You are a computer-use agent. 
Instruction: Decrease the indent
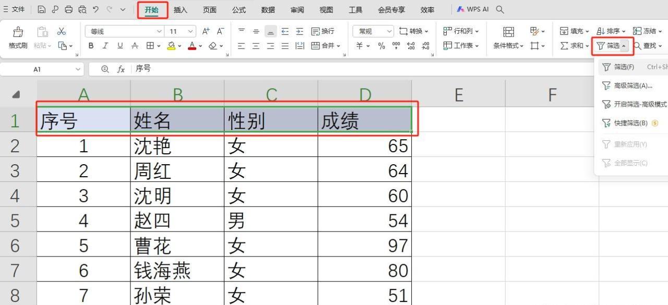(x=285, y=31)
